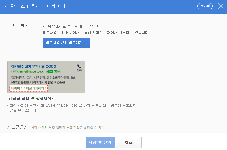Open the 도움말 help button
The height and width of the screenshot is (150, 227).
pyautogui.click(x=205, y=6)
